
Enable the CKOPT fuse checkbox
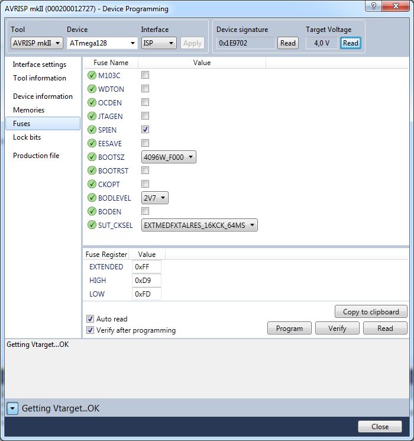pyautogui.click(x=145, y=184)
